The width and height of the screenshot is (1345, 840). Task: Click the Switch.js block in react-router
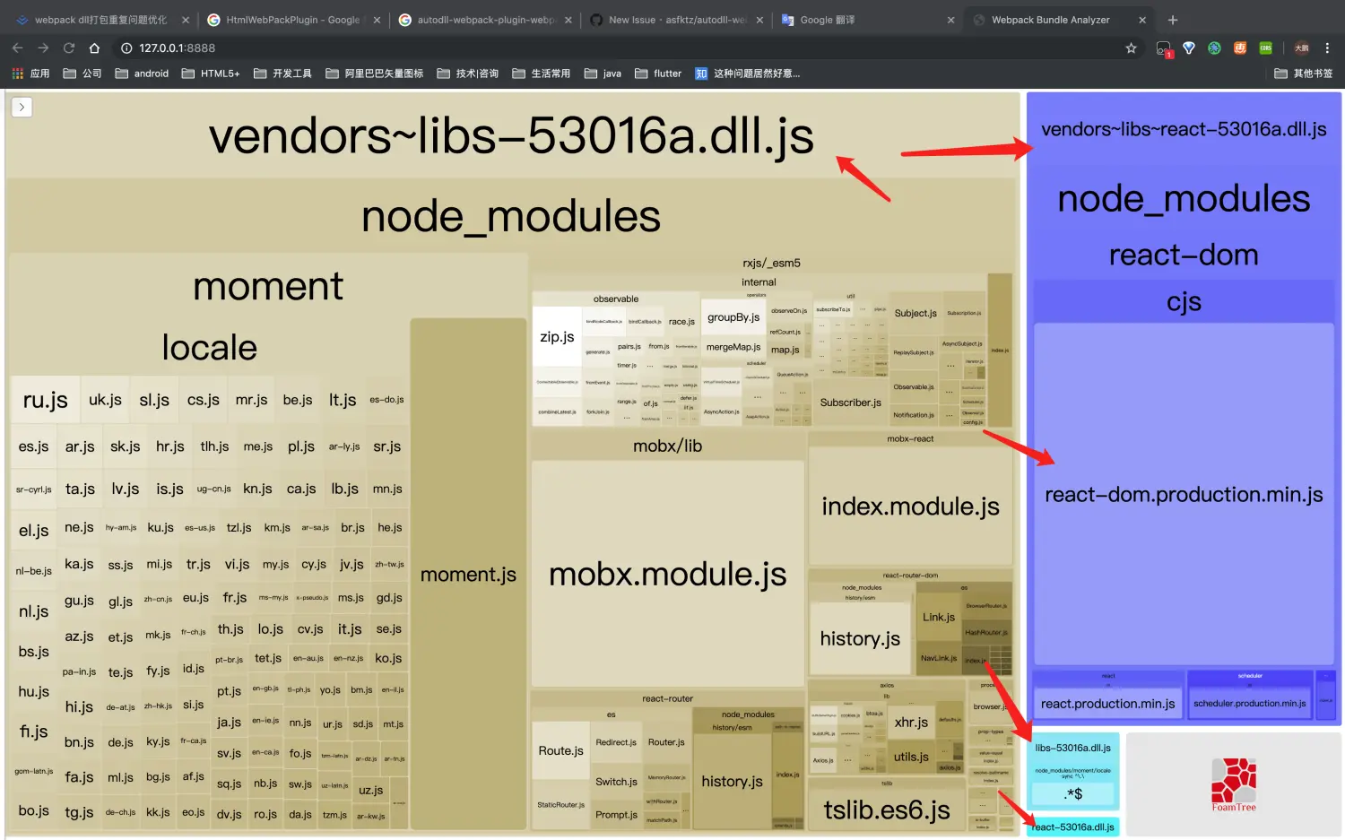pos(616,782)
